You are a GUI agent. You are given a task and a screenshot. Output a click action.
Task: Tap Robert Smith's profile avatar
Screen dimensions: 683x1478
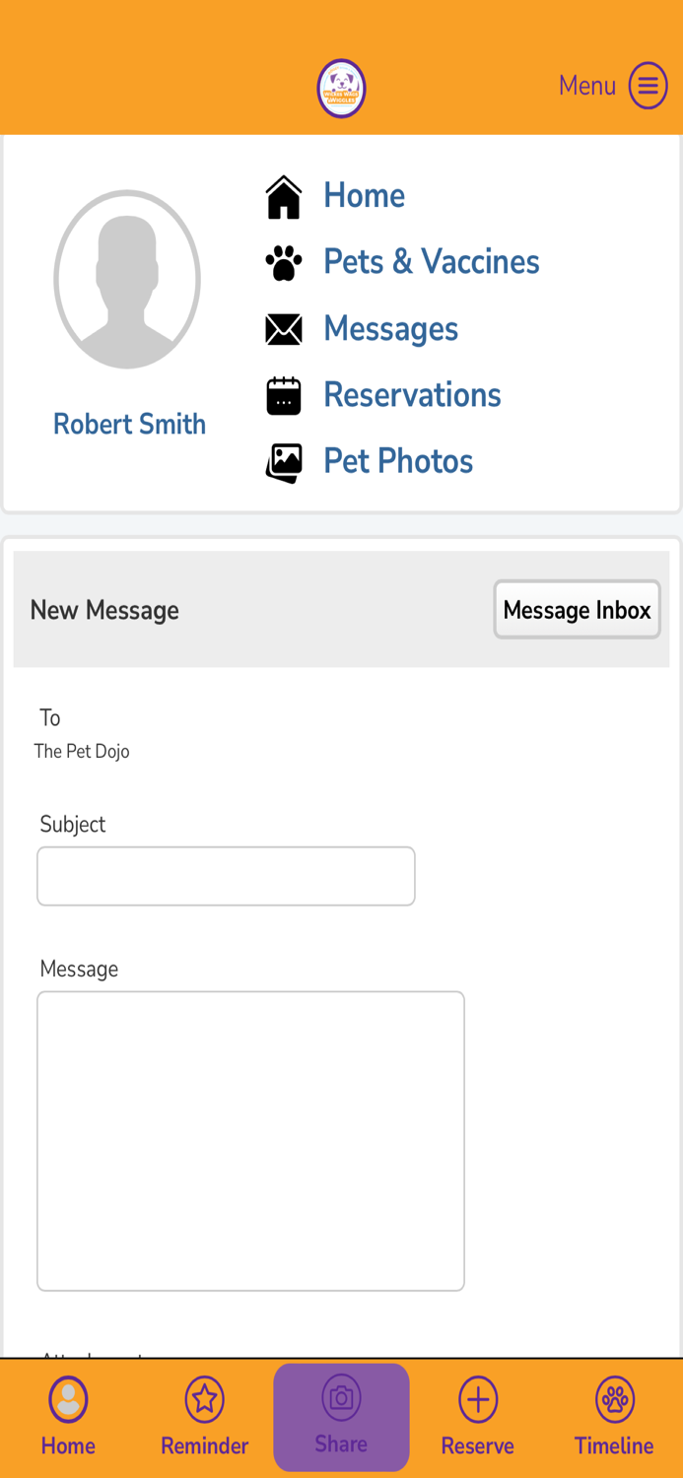[x=127, y=280]
